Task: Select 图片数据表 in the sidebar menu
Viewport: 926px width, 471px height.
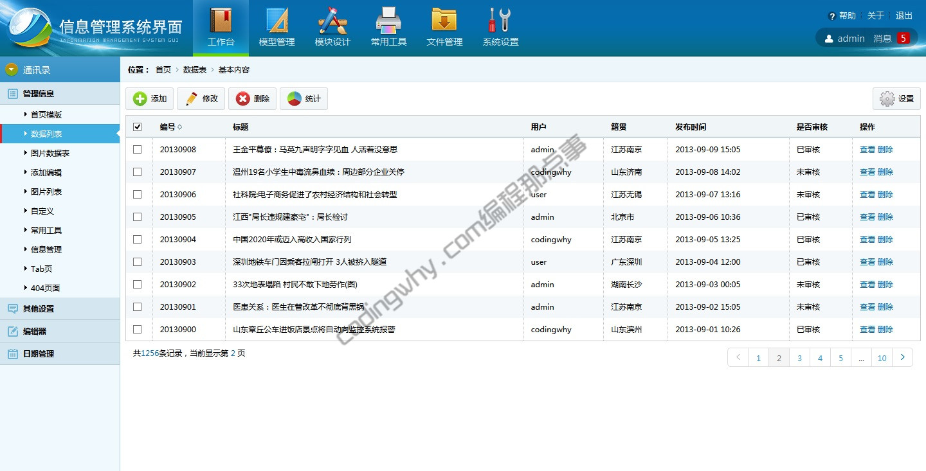Action: point(50,154)
